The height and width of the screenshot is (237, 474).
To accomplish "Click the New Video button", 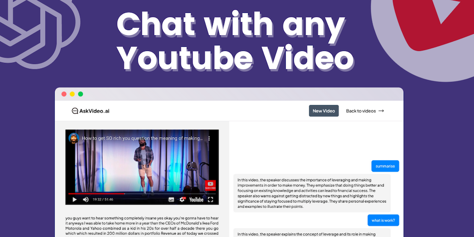I will point(324,111).
